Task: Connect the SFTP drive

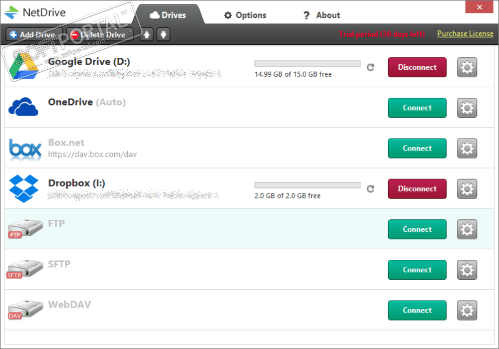Action: click(417, 270)
